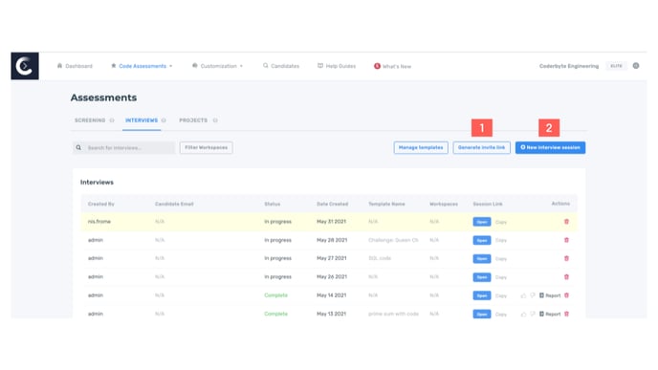Copy session link for the May 27 2021 row
The width and height of the screenshot is (658, 370).
501,259
